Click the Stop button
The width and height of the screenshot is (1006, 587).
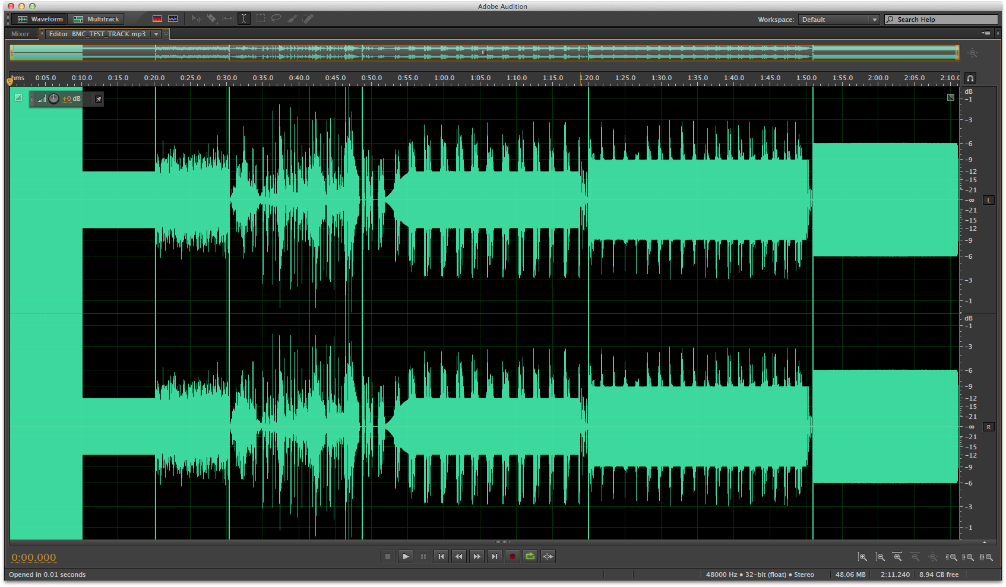pos(388,557)
